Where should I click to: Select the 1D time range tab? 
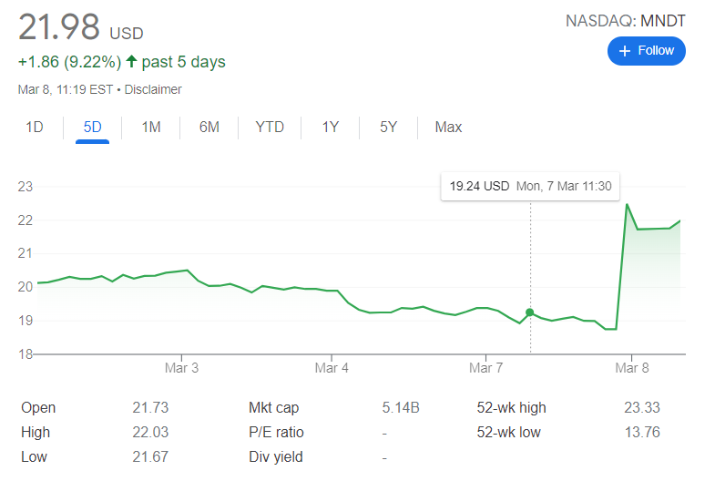click(34, 128)
